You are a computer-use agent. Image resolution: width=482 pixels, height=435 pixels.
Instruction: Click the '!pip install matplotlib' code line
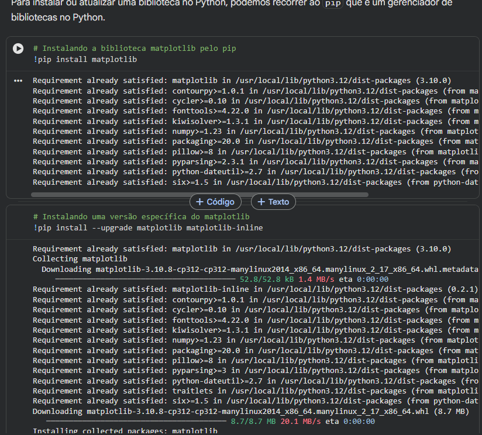[85, 59]
